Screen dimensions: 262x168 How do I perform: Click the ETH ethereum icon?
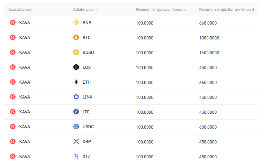pos(76,82)
